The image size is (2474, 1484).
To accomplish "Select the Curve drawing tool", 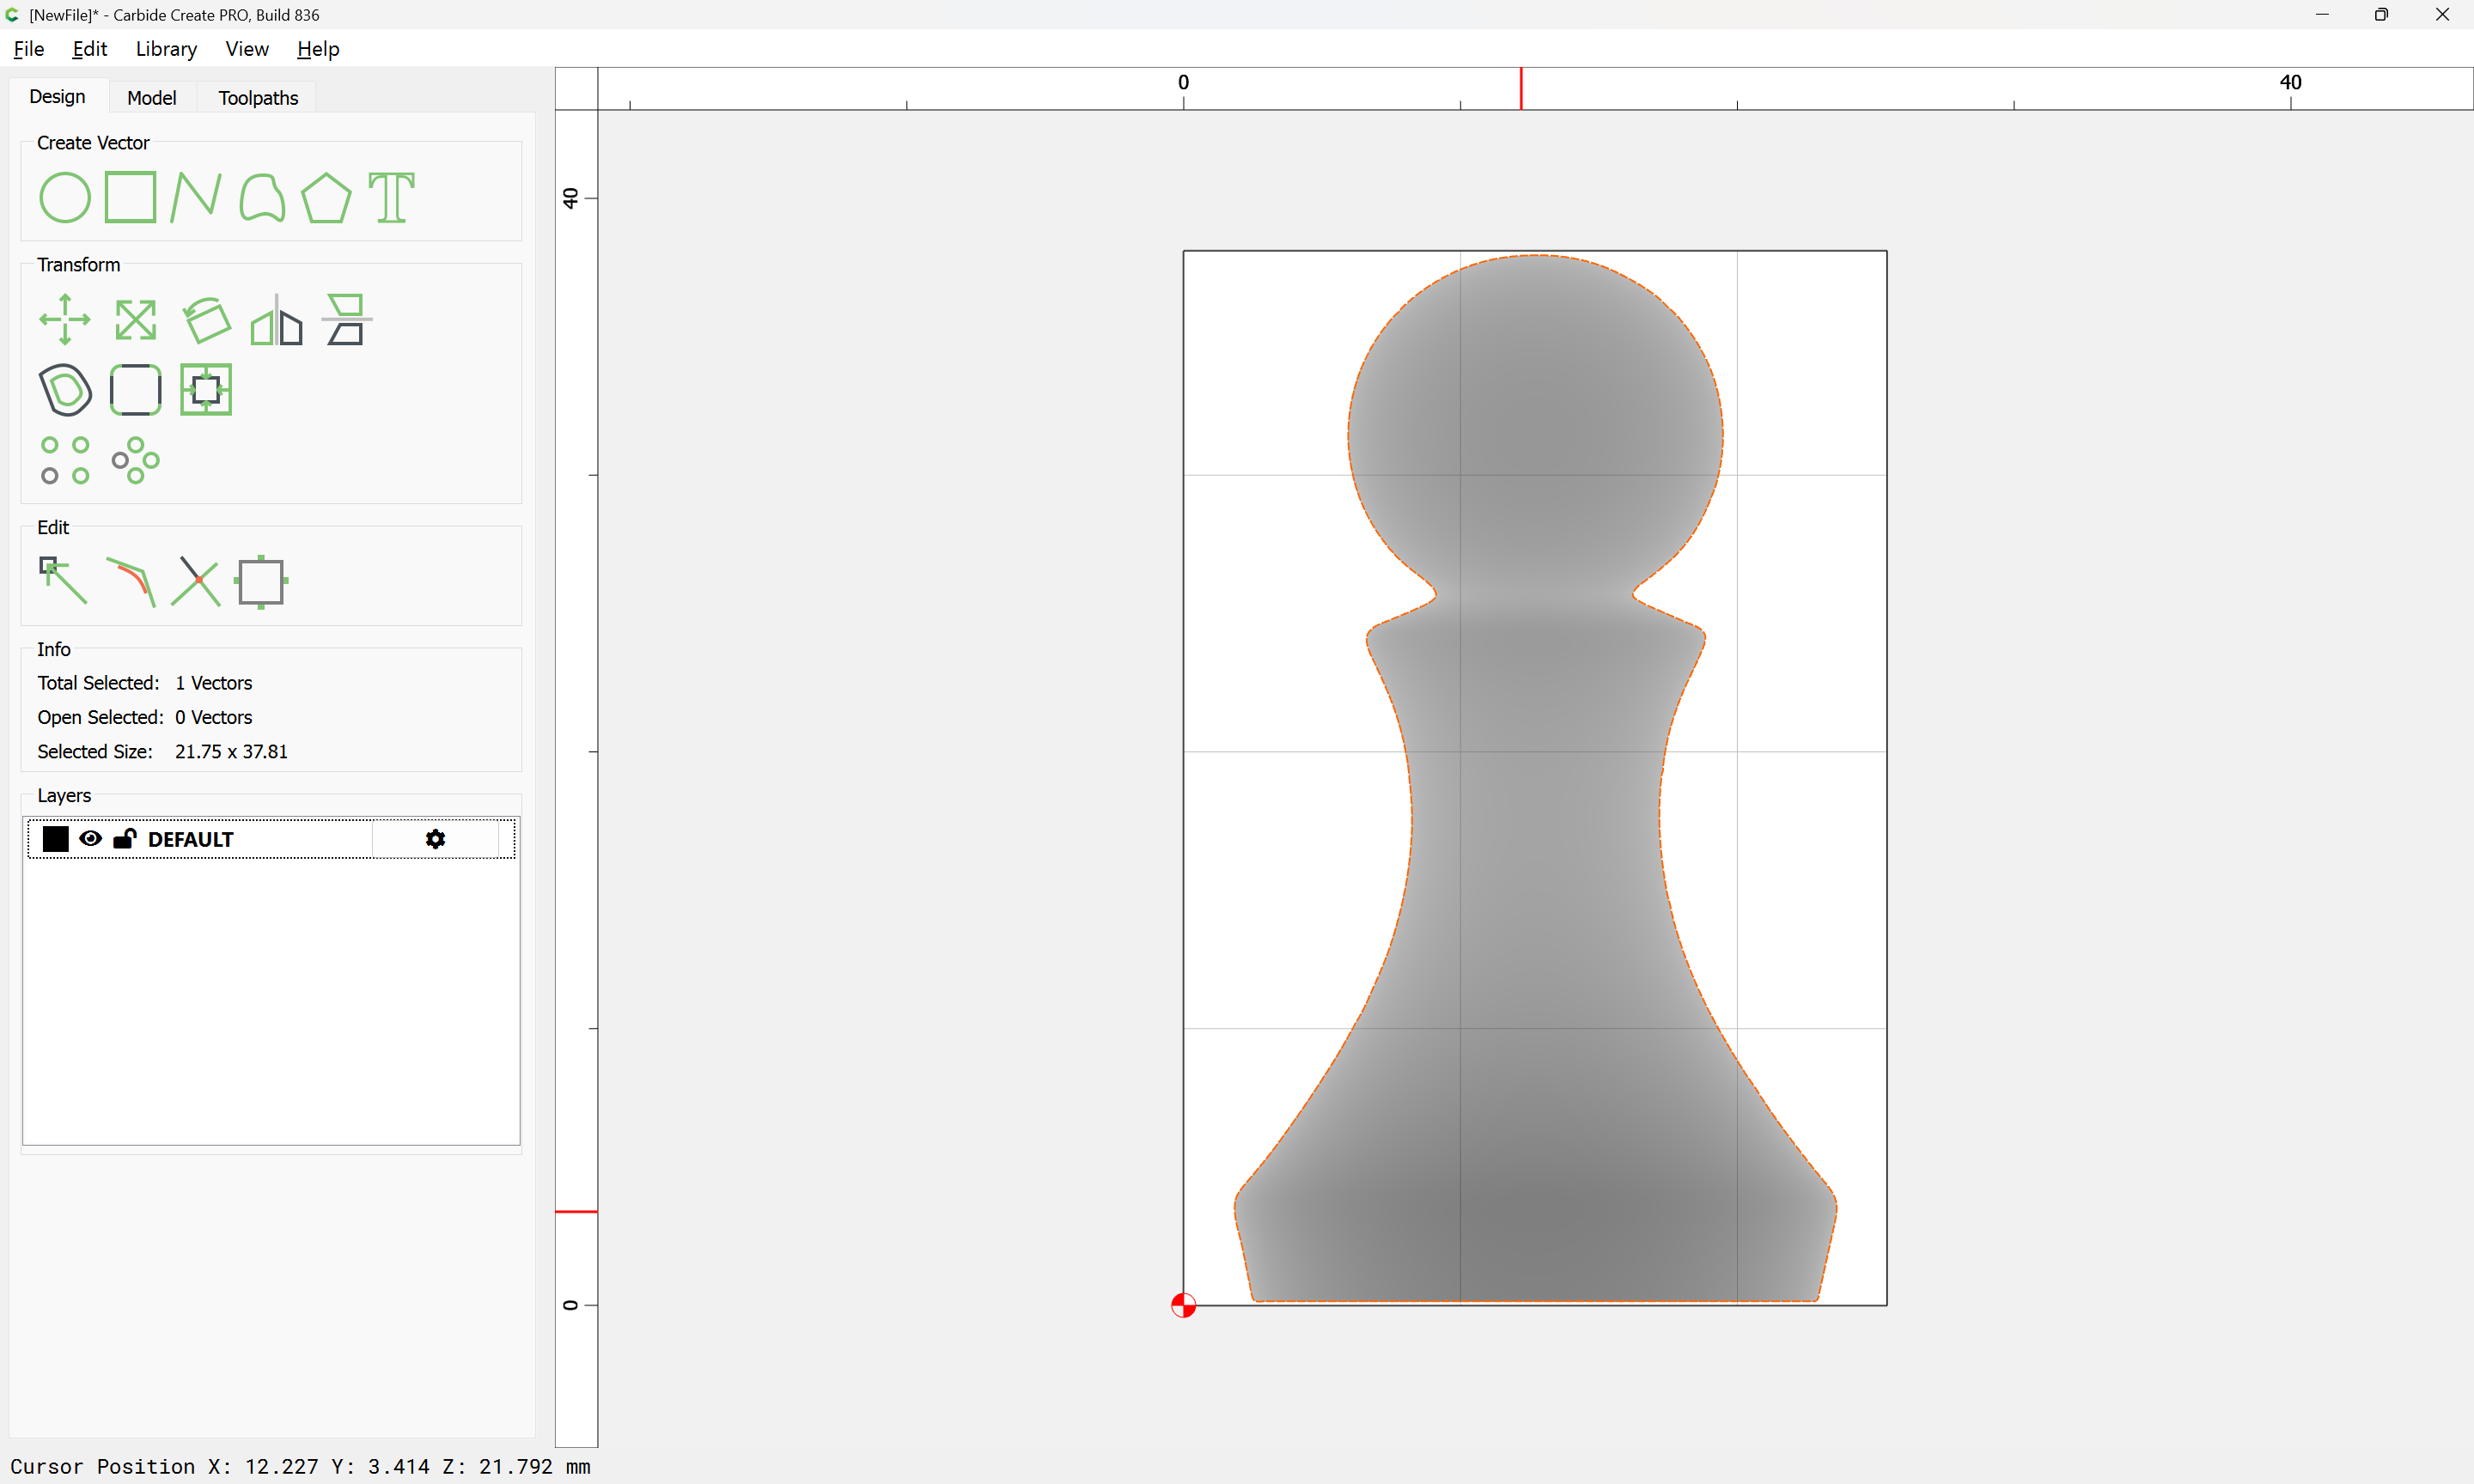I will [262, 197].
